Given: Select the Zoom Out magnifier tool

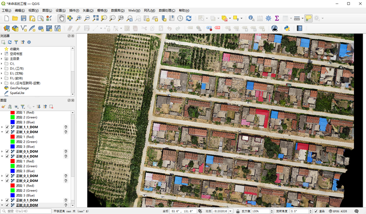Looking at the screenshot, I should (87, 18).
